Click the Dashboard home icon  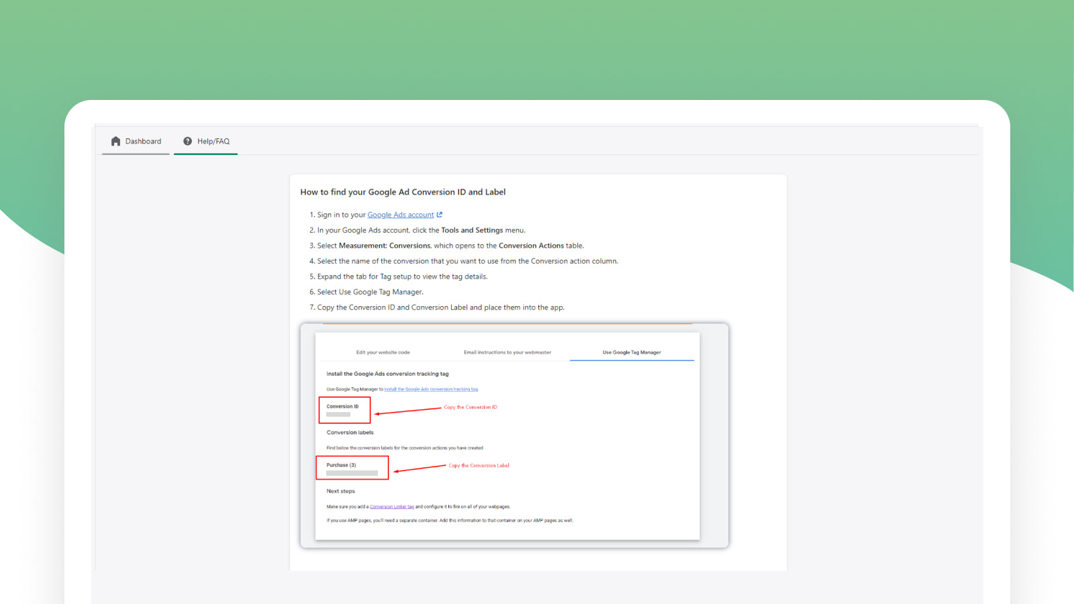coord(115,141)
